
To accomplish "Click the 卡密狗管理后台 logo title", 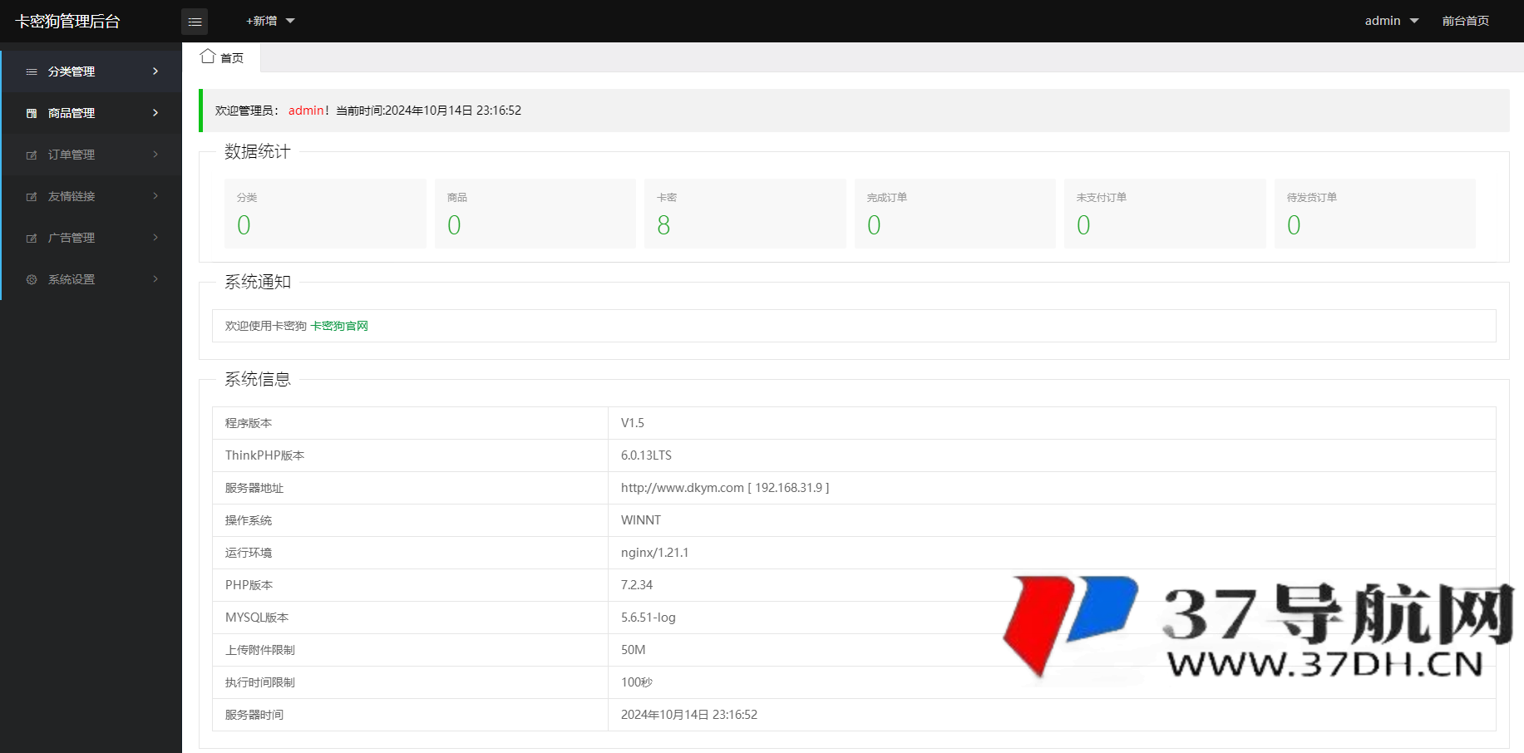I will click(x=68, y=22).
